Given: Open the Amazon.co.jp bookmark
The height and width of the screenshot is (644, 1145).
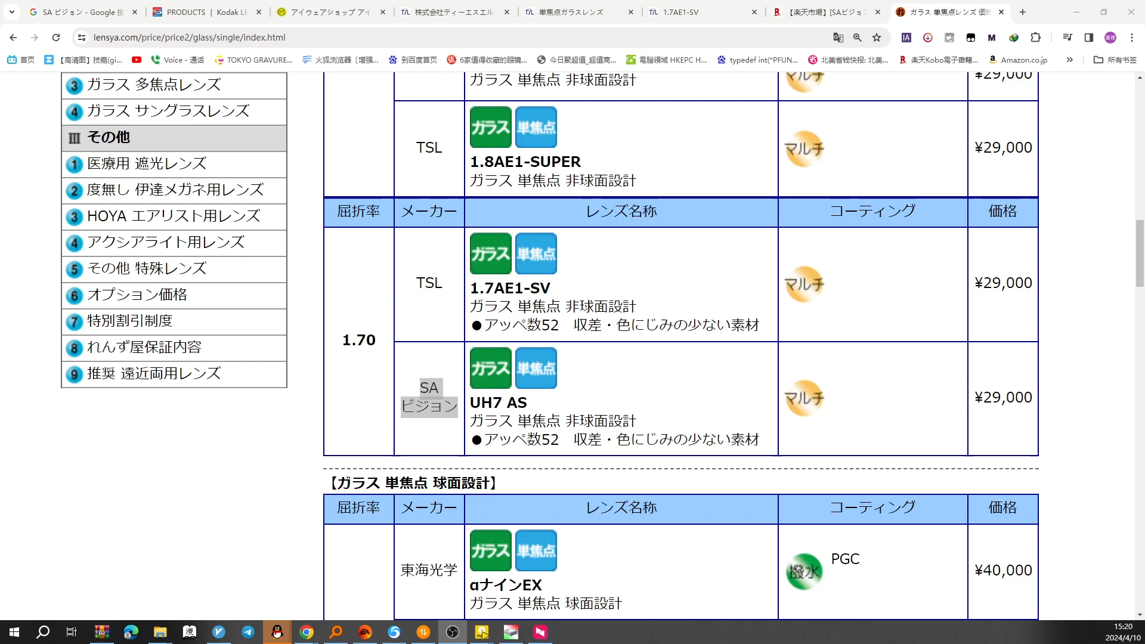Looking at the screenshot, I should click(x=1018, y=60).
